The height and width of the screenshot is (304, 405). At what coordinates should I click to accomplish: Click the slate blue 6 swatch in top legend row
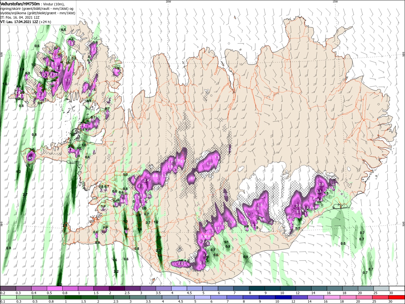click(225, 288)
